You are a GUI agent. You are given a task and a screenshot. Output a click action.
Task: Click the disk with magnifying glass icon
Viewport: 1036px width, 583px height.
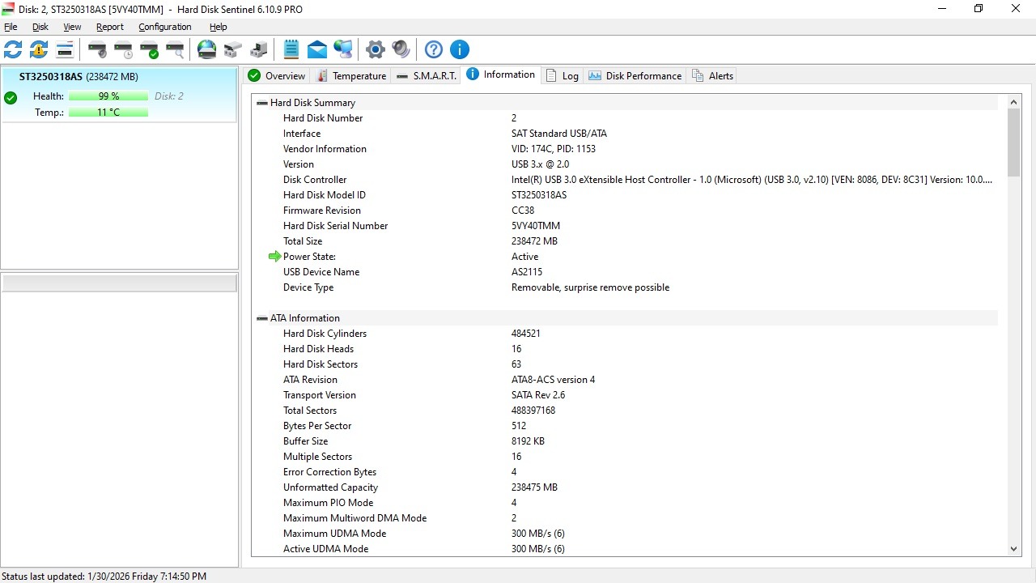tap(175, 49)
